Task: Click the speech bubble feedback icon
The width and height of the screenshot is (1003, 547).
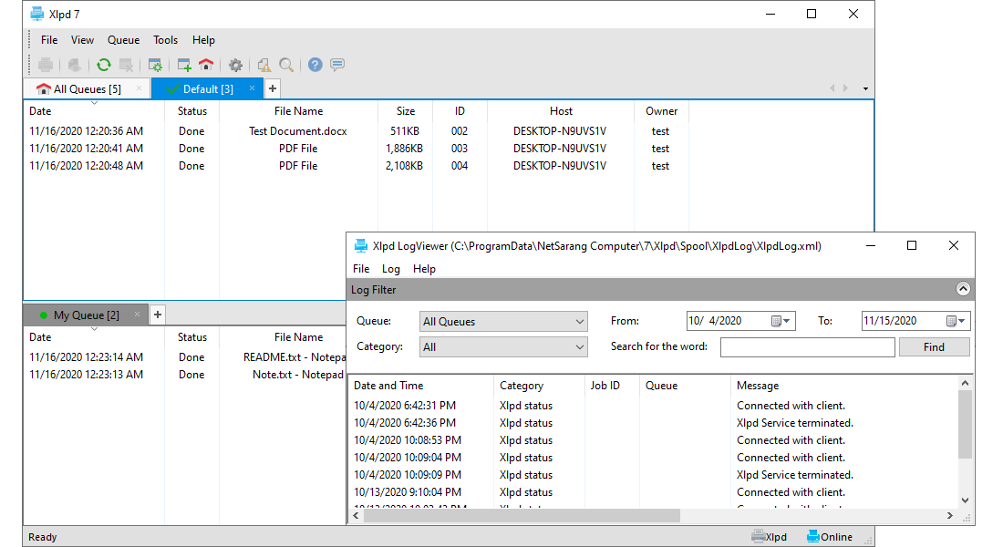Action: coord(337,65)
